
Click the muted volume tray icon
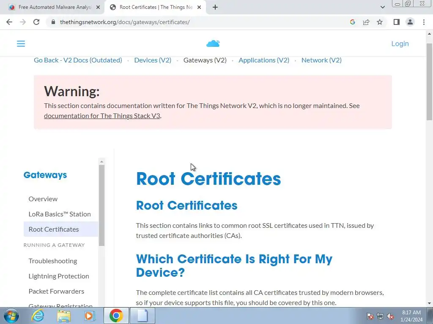(x=390, y=316)
